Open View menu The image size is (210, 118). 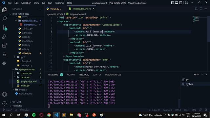pyautogui.click(x=36, y=3)
